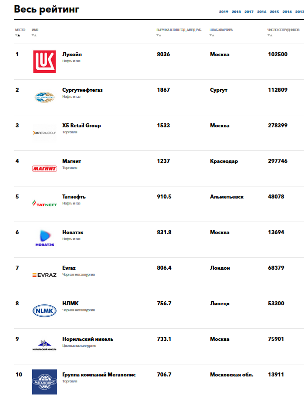Open the 2014 rating year
Screen dimensions: 304x398
pyautogui.click(x=287, y=12)
